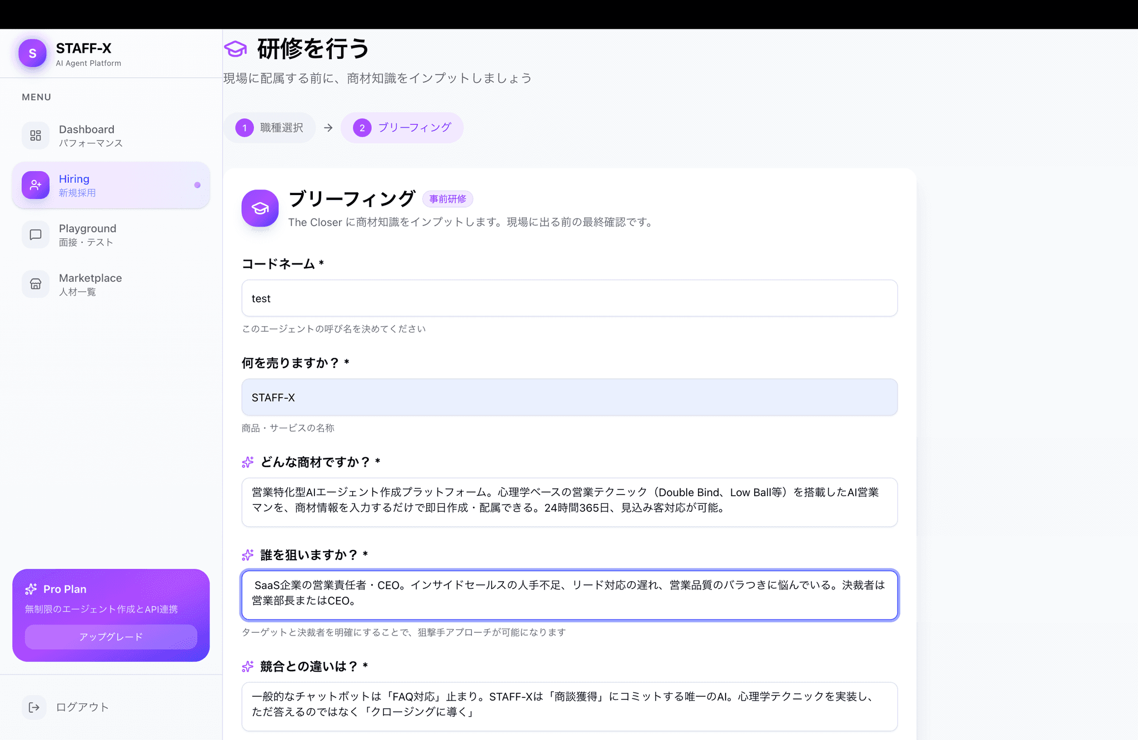
Task: Click the sparkle icon next to 競合との違いは？
Action: [248, 667]
